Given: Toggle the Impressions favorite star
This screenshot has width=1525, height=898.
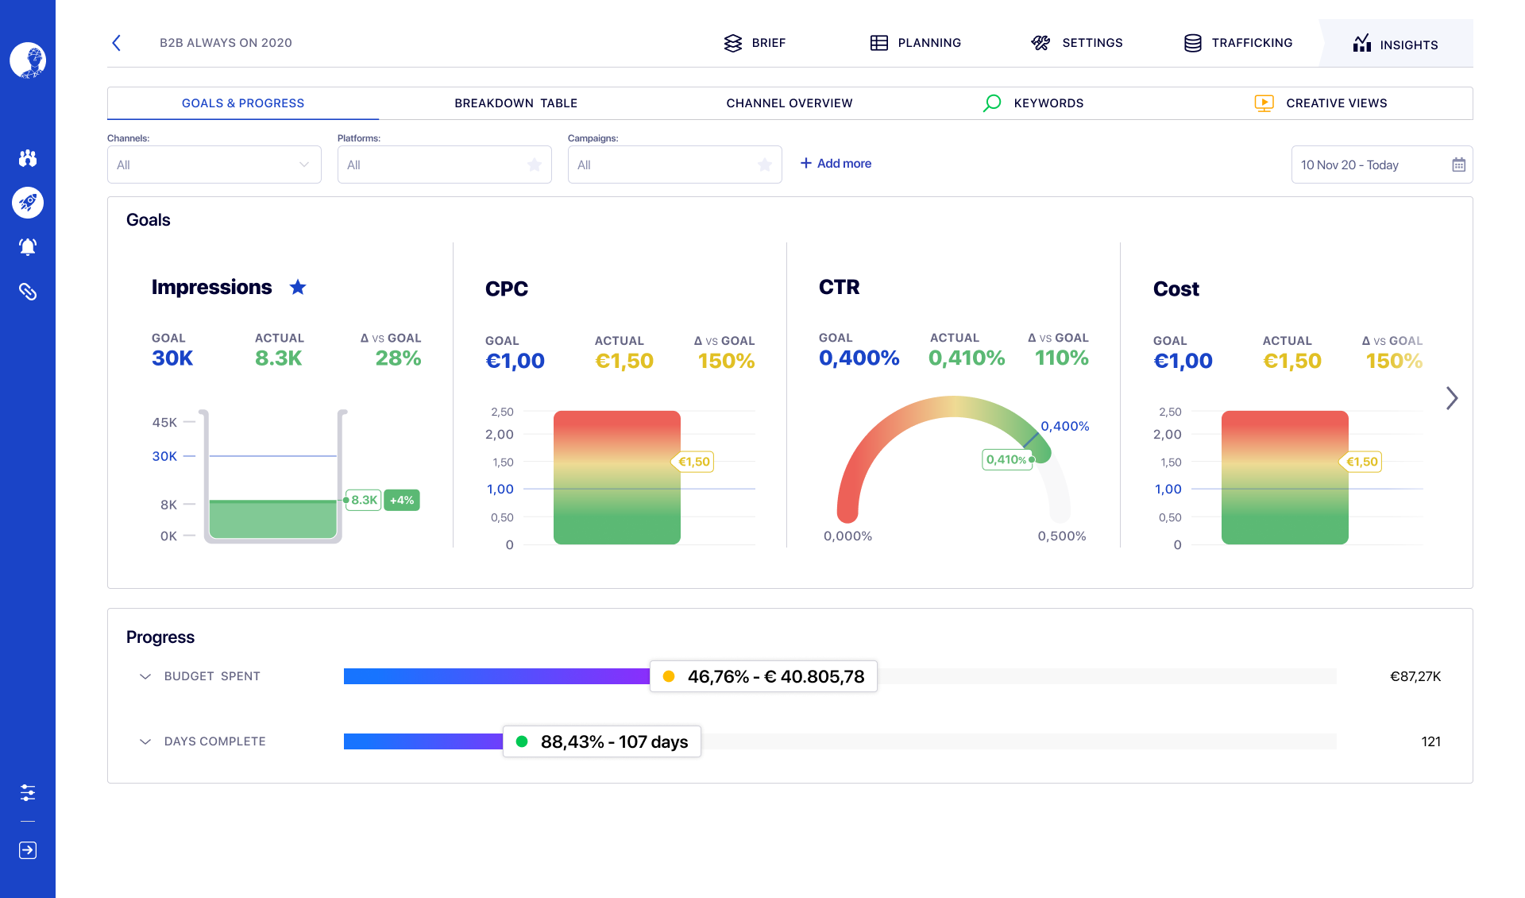Looking at the screenshot, I should [x=298, y=287].
